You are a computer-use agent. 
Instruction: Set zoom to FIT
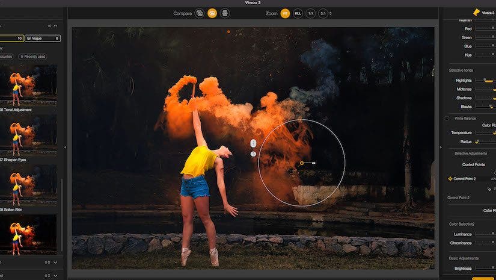pyautogui.click(x=285, y=13)
